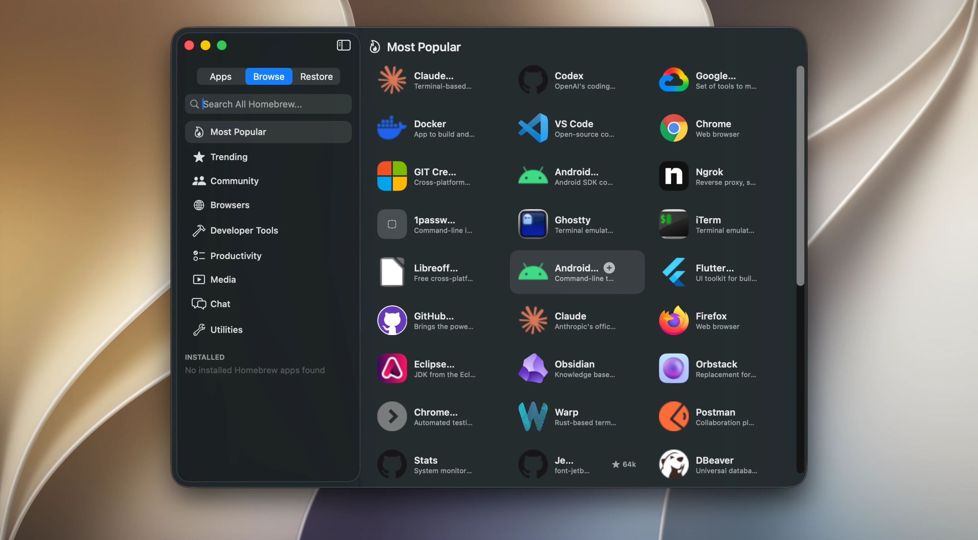
Task: Open the Chat category
Action: pyautogui.click(x=268, y=304)
